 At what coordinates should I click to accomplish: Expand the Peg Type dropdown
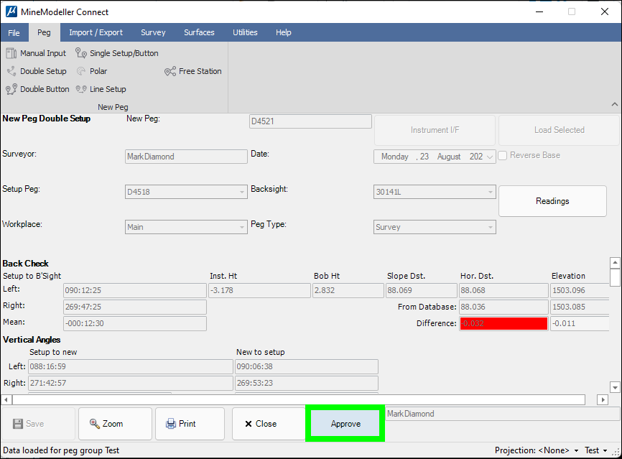[x=491, y=227]
